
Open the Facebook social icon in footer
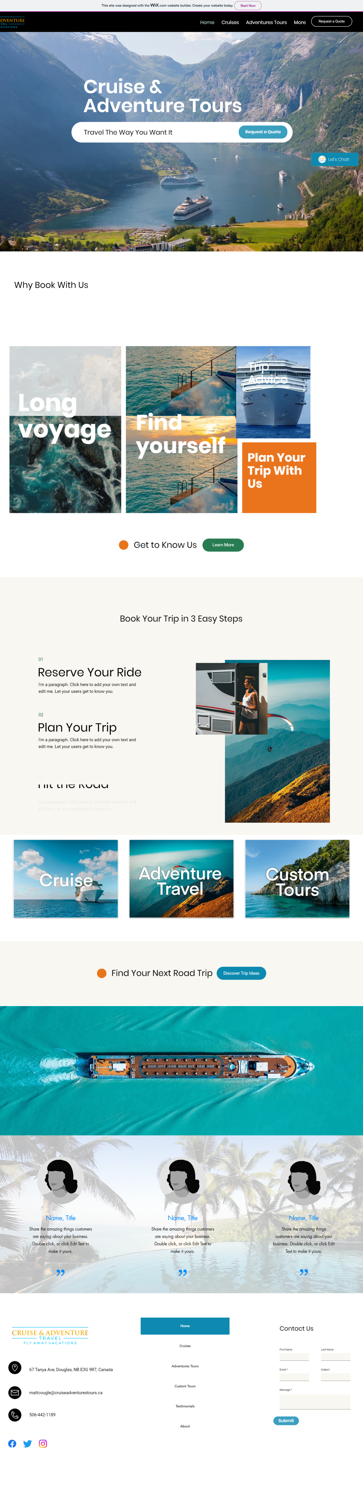[12, 1444]
